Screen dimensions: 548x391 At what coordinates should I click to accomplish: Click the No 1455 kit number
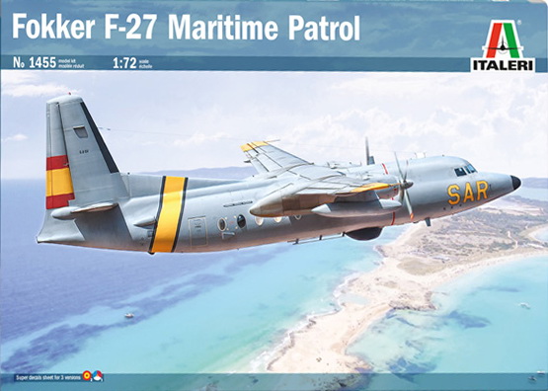[x=35, y=63]
